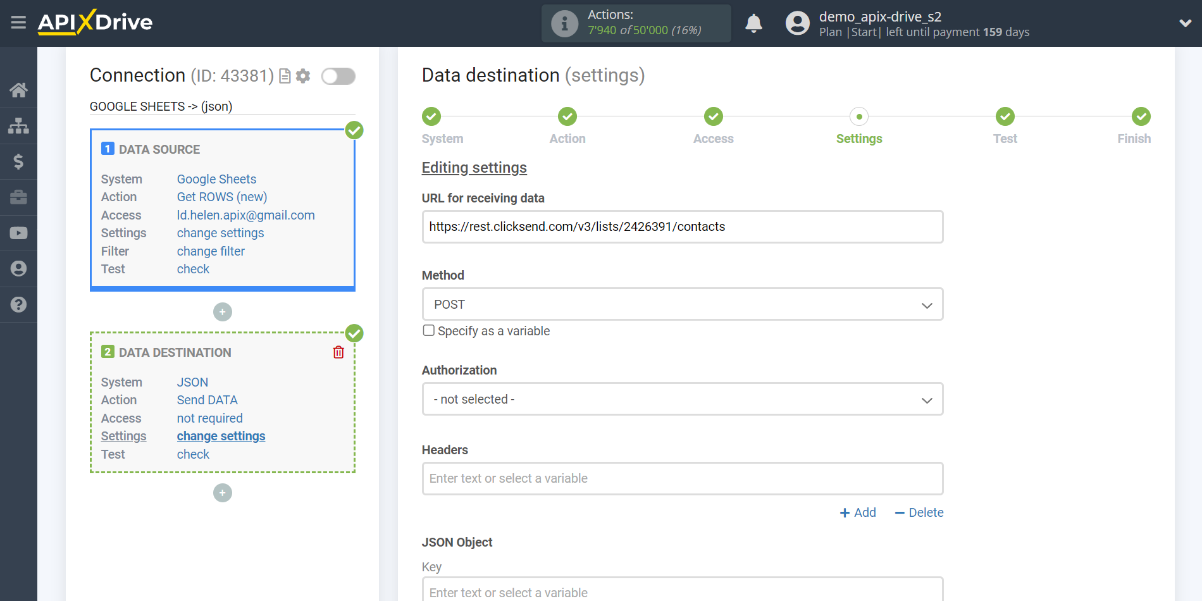Open the Authorization dropdown

pos(683,399)
